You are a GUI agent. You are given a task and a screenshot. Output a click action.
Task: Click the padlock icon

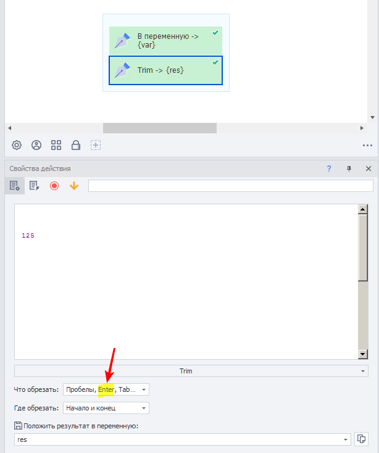coord(76,145)
